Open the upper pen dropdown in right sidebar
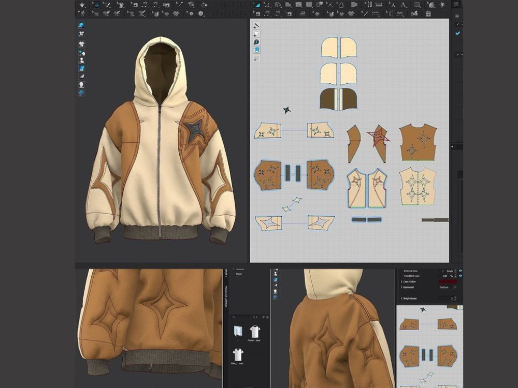Screen dimensions: 518x388 [x=458, y=24]
